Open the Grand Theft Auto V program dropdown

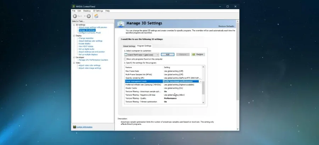tap(141, 55)
